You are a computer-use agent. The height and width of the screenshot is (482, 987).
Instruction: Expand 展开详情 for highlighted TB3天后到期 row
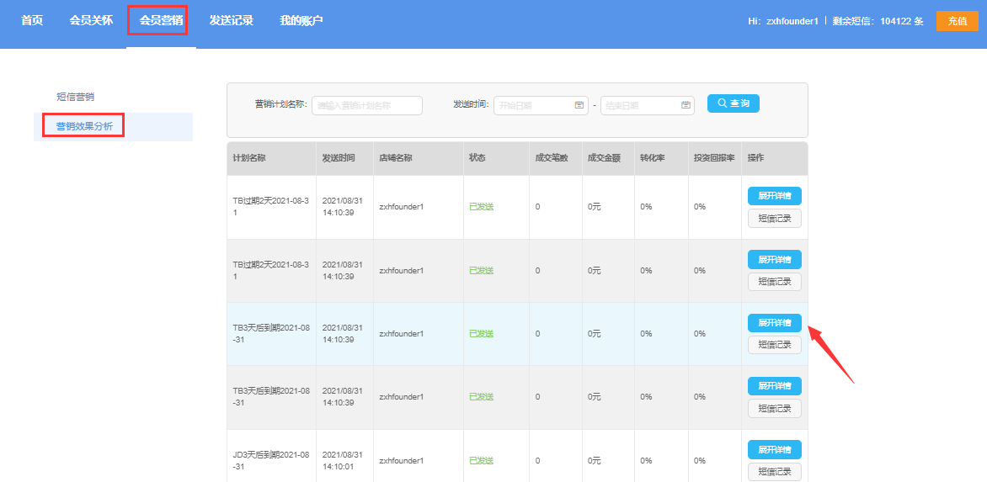(774, 323)
